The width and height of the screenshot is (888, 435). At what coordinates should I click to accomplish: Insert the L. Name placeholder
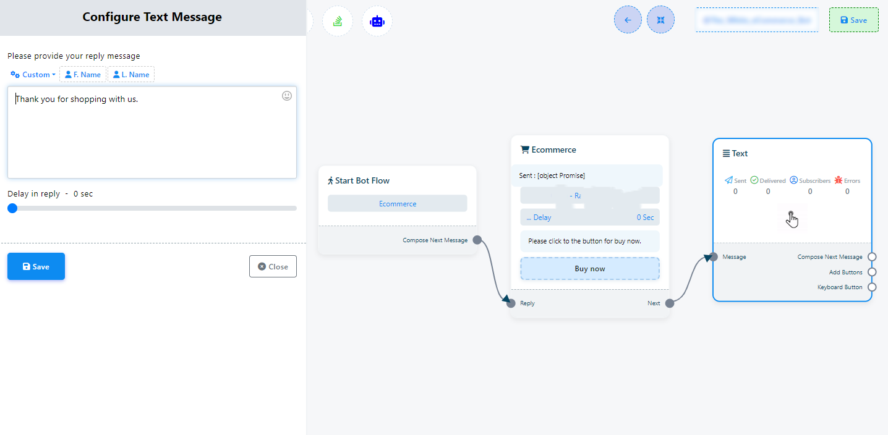tap(131, 75)
